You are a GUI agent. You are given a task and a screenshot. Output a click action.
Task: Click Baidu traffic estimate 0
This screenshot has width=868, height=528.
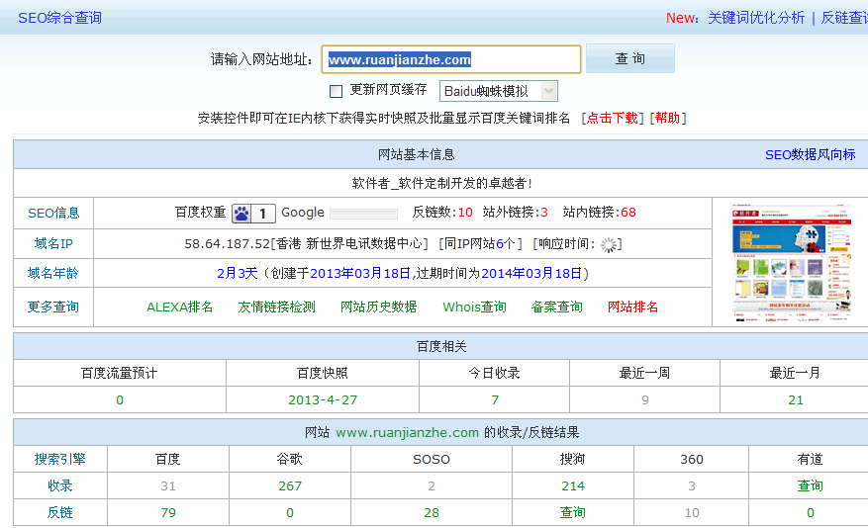(x=120, y=400)
